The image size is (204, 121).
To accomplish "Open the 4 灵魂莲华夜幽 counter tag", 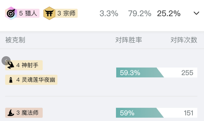I will 31,80.
